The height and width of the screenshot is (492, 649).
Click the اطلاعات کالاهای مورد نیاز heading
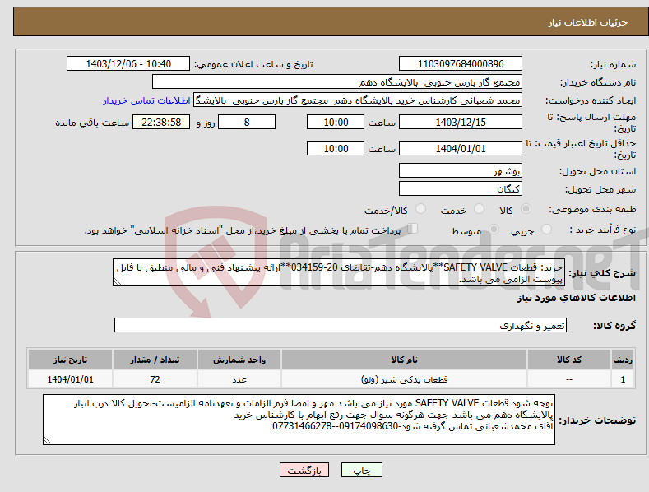click(576, 298)
